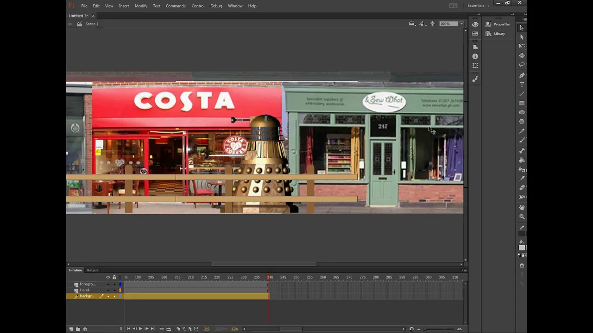This screenshot has width=593, height=333.
Task: Open the Timeline panel options menu
Action: 464,270
